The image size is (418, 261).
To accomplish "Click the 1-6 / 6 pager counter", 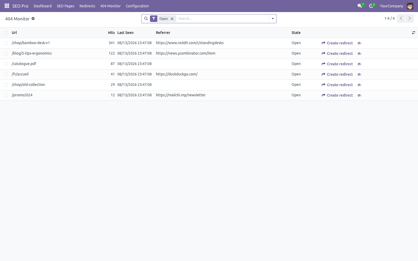I will click(x=389, y=18).
